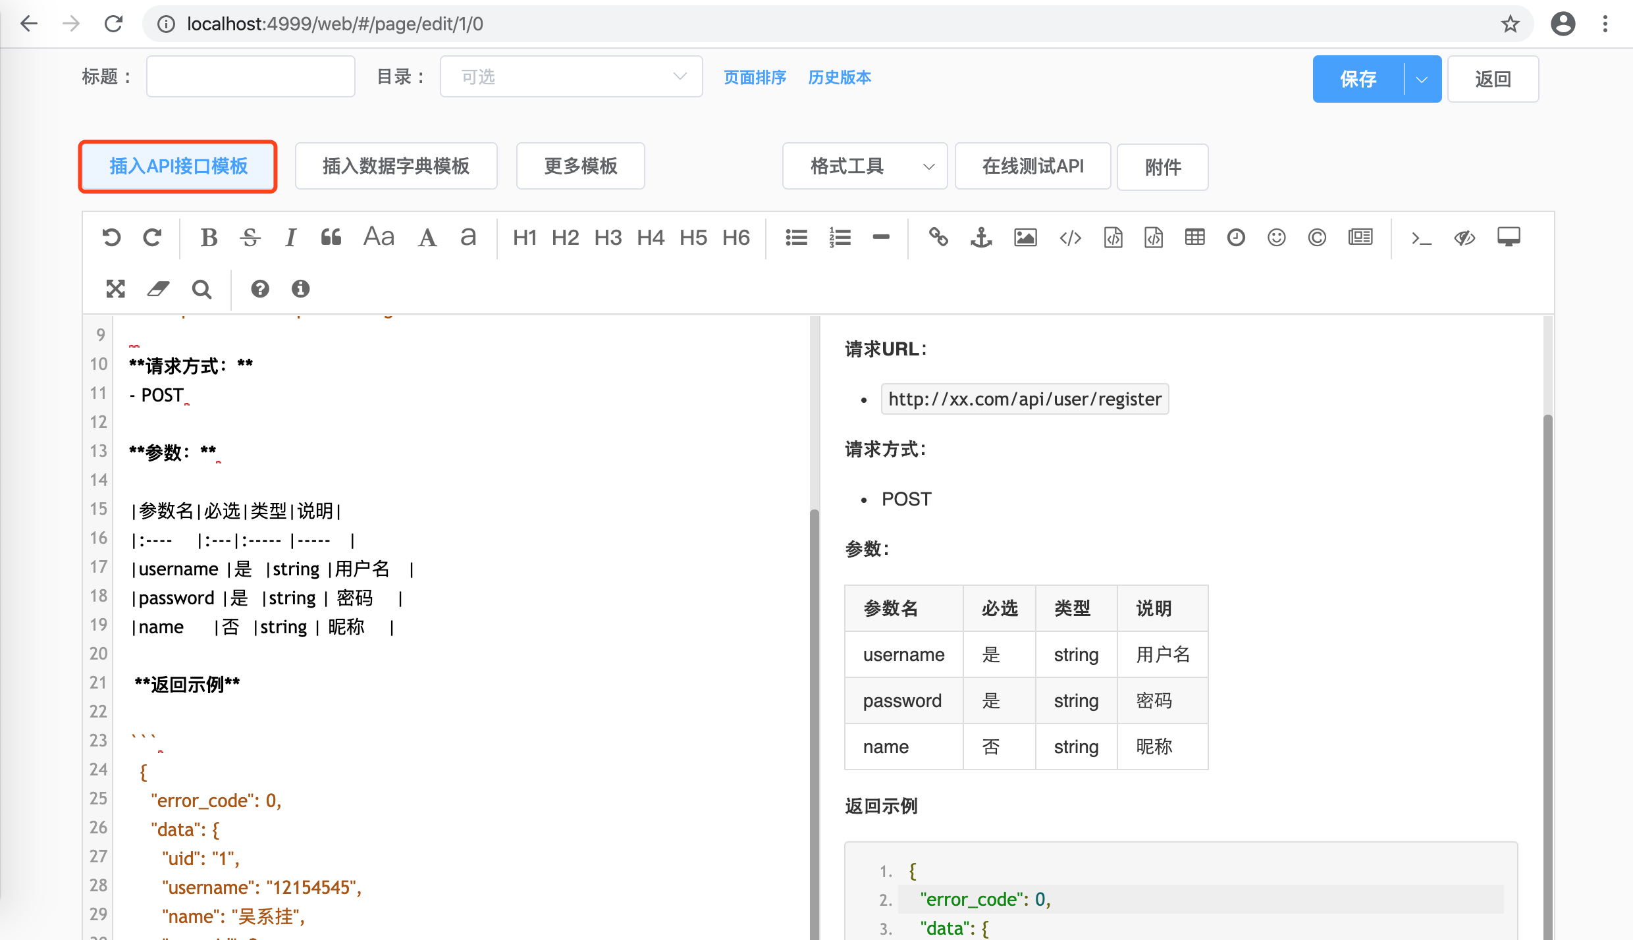This screenshot has width=1633, height=940.
Task: Save the page with 保存 button
Action: click(1358, 79)
